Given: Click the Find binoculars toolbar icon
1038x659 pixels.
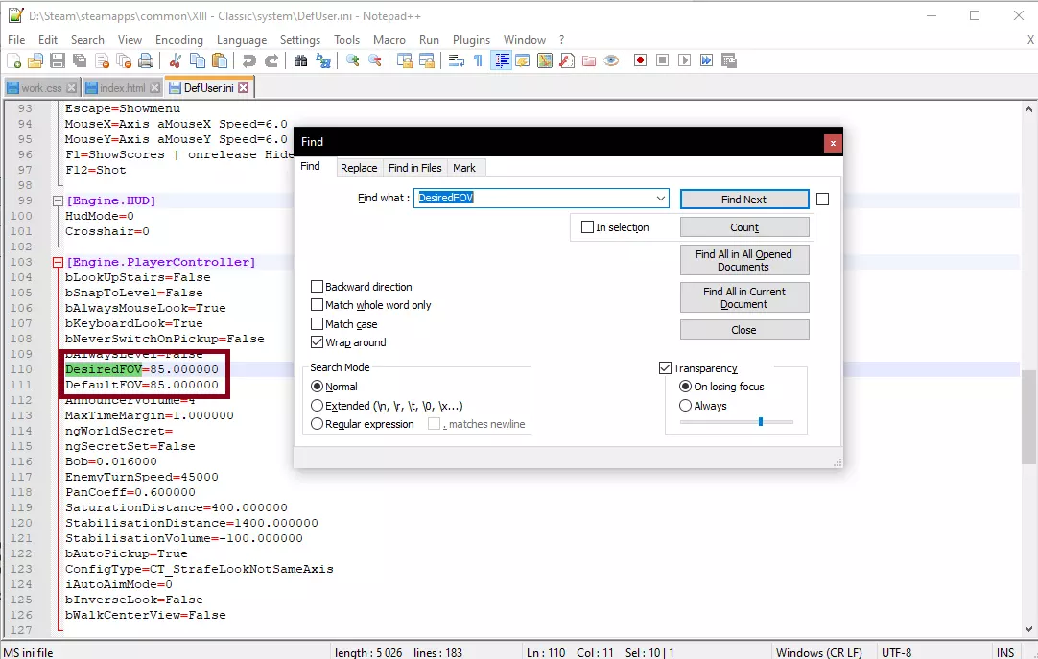Looking at the screenshot, I should click(300, 60).
